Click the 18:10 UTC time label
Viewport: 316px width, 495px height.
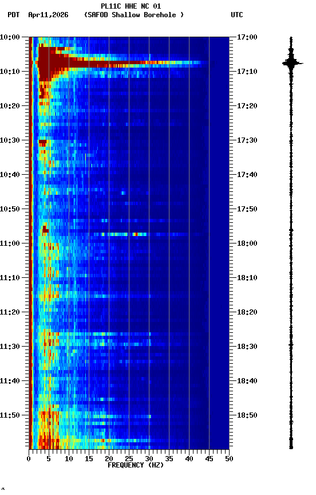247,278
